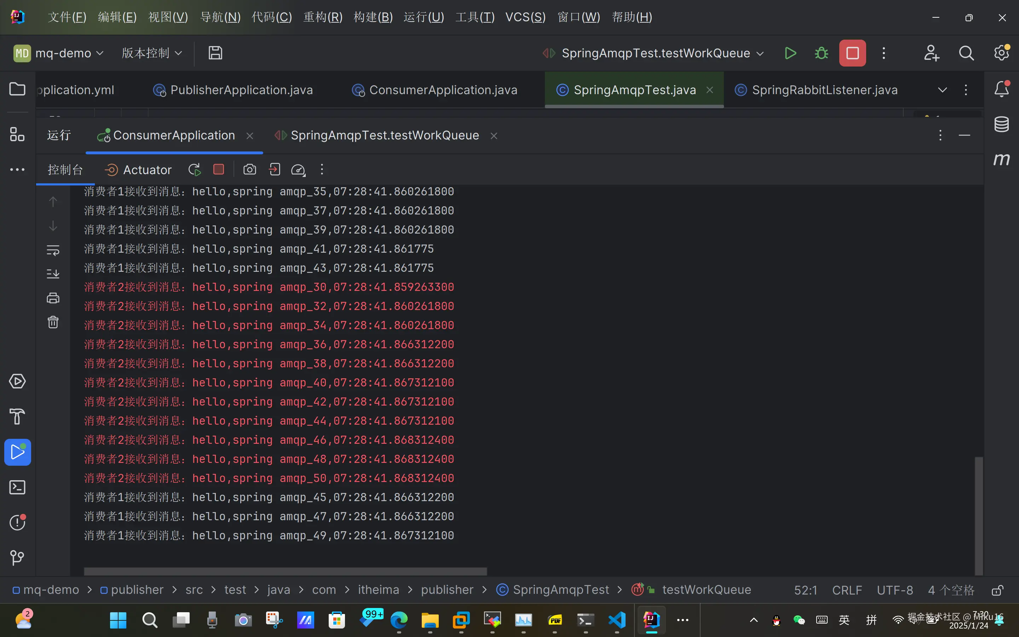Screen dimensions: 1019x637
Task: Expand SpringAmqpTest.testWorkQueue run configuration dropdown
Action: (760, 53)
